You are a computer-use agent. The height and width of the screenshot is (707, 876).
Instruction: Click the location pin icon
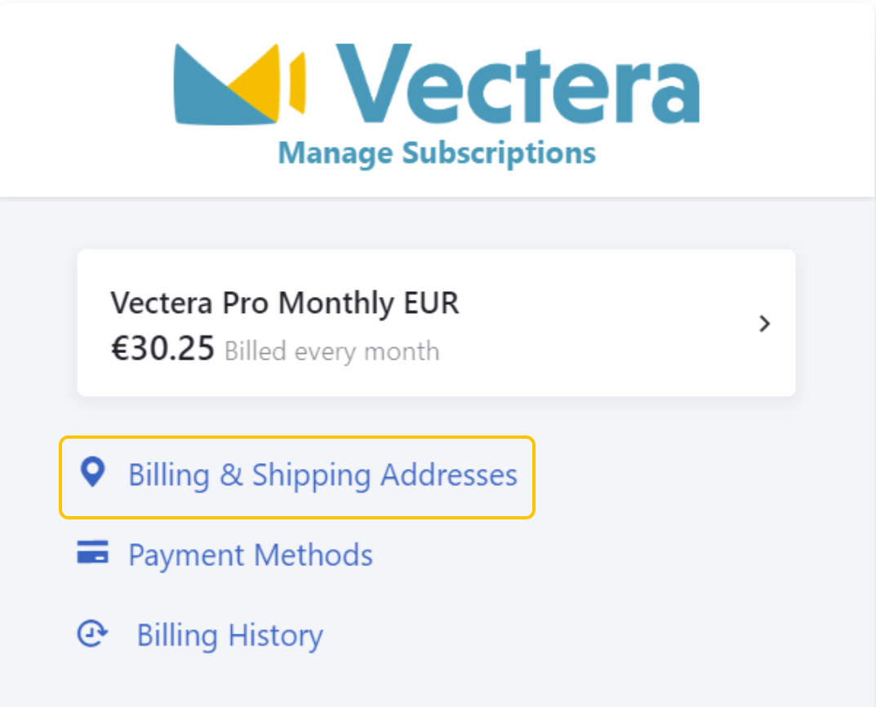pyautogui.click(x=93, y=472)
